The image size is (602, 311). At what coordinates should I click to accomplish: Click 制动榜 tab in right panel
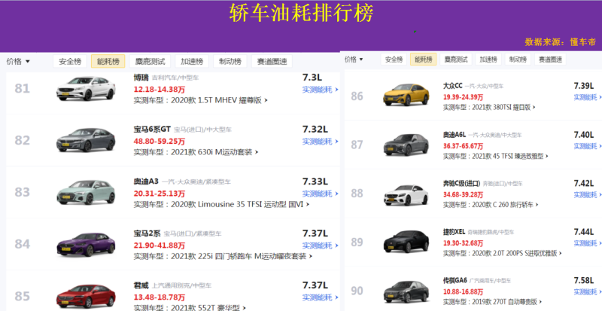(517, 59)
